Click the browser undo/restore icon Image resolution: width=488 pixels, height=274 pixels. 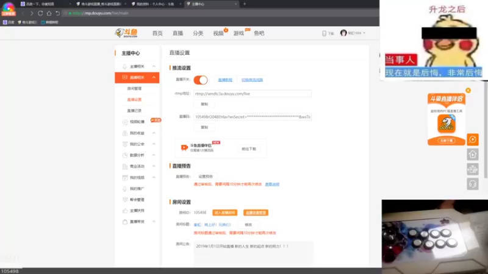pyautogui.click(x=57, y=13)
